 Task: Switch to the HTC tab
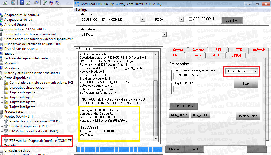point(239,50)
